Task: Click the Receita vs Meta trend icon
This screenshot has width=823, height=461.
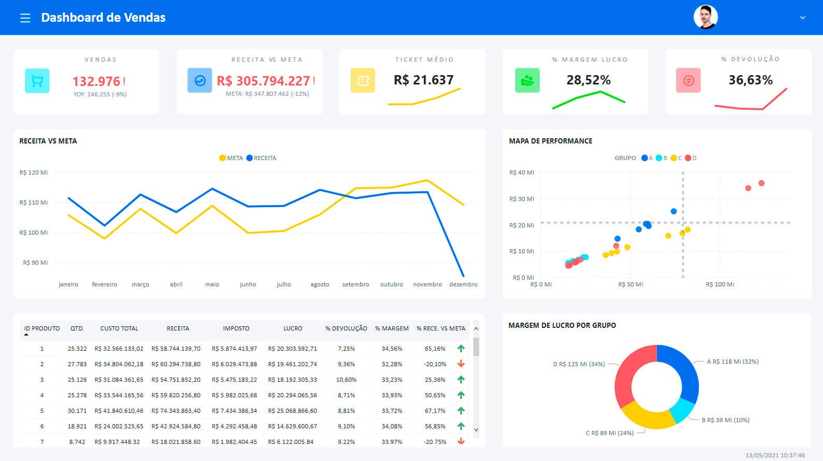Action: pos(200,81)
